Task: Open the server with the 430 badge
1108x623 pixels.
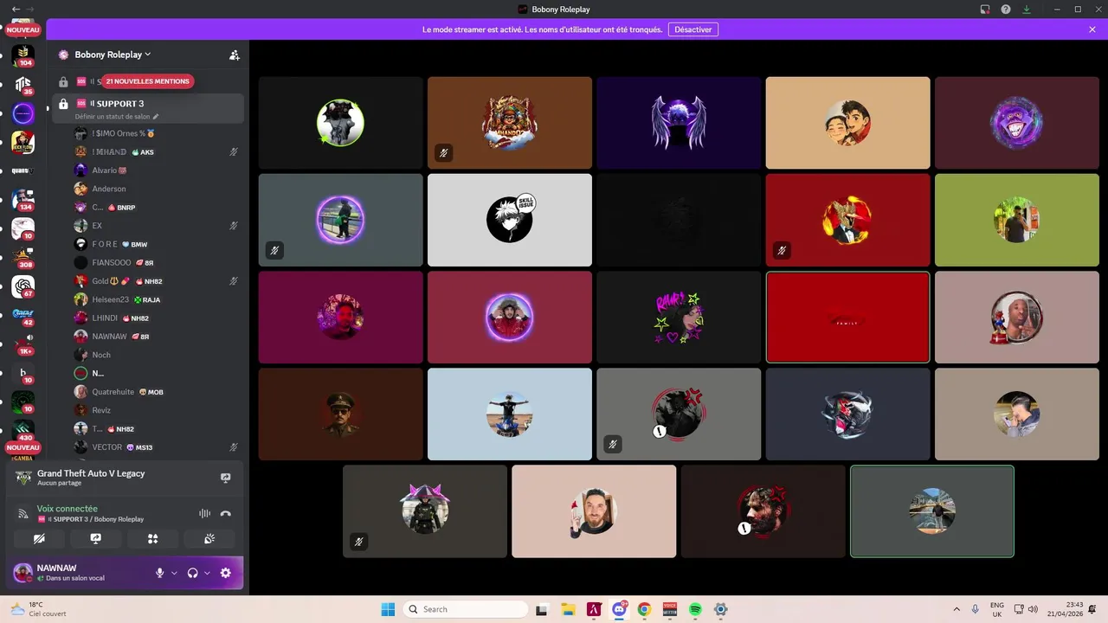Action: tap(23, 430)
